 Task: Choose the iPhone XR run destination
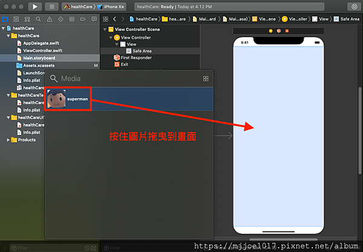tap(111, 7)
